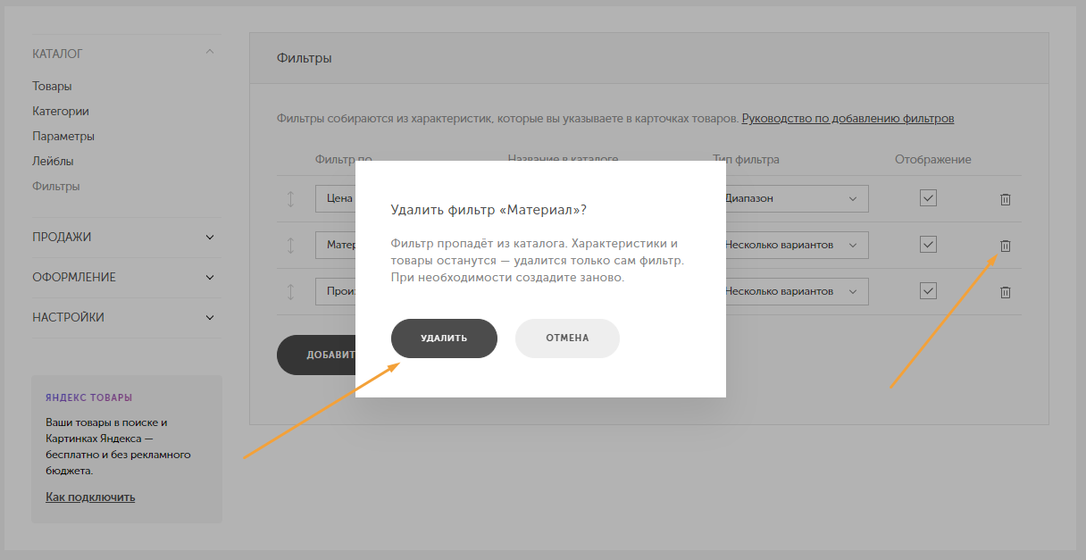Open Товары in the catalog menu

(52, 87)
